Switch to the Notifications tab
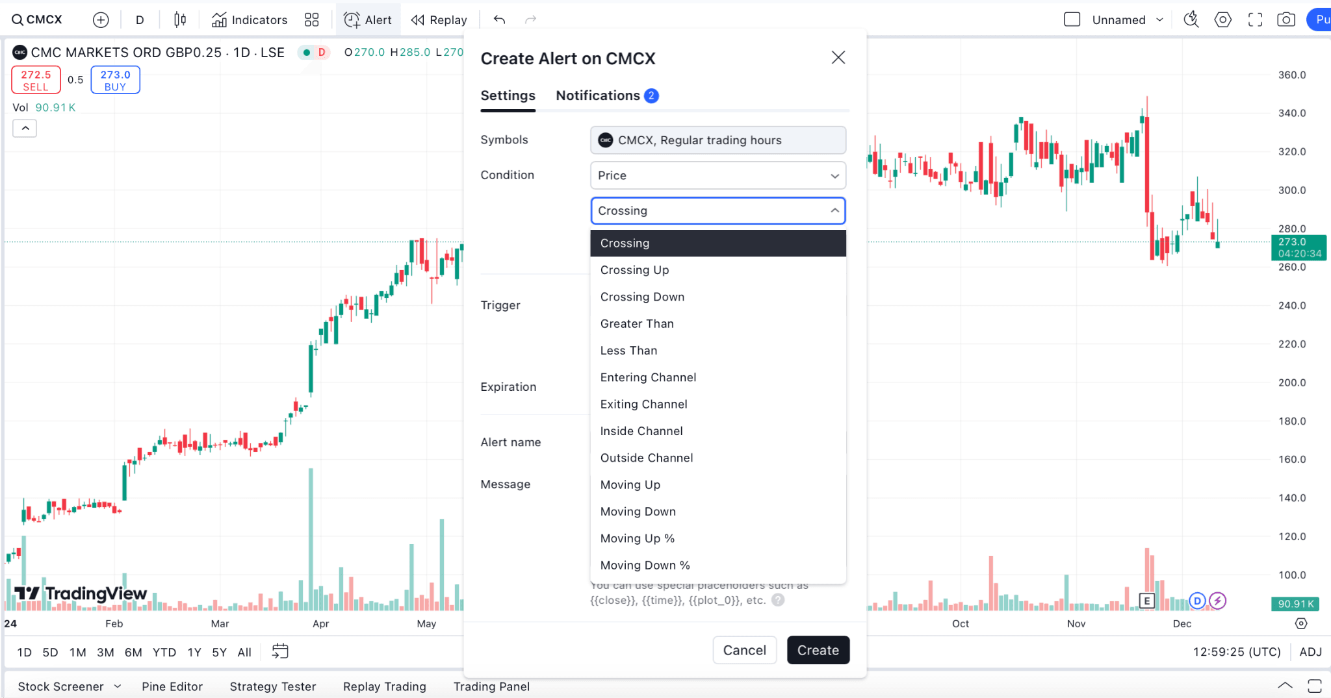This screenshot has height=698, width=1331. tap(597, 95)
